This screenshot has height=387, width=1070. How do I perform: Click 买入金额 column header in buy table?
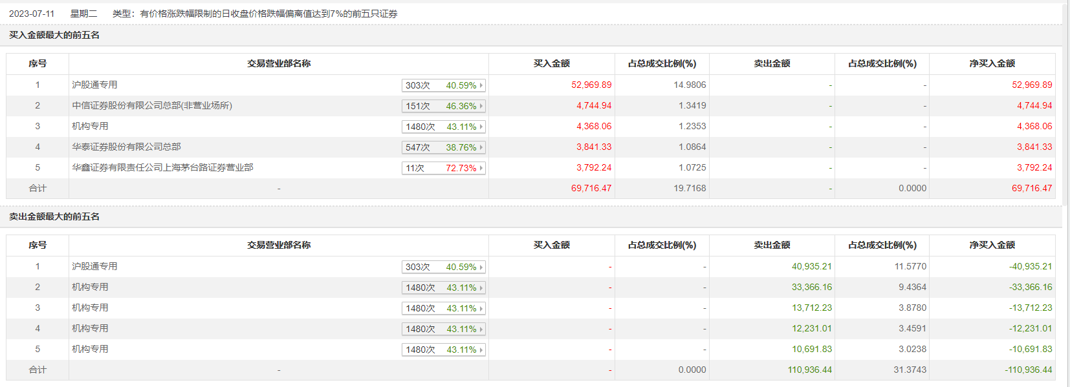[x=551, y=64]
